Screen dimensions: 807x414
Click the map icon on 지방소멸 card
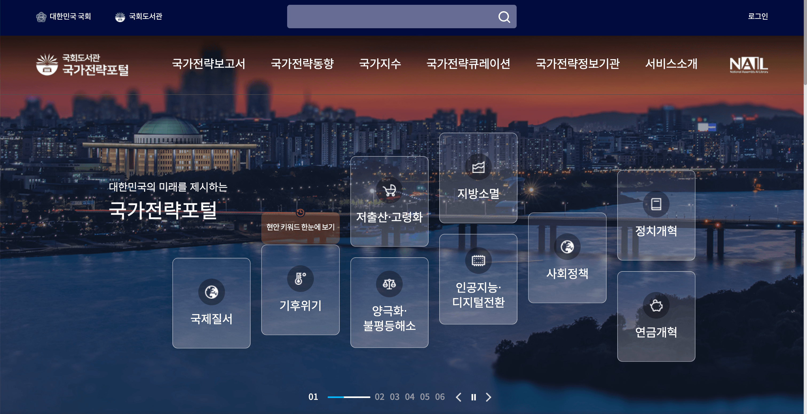tap(478, 167)
